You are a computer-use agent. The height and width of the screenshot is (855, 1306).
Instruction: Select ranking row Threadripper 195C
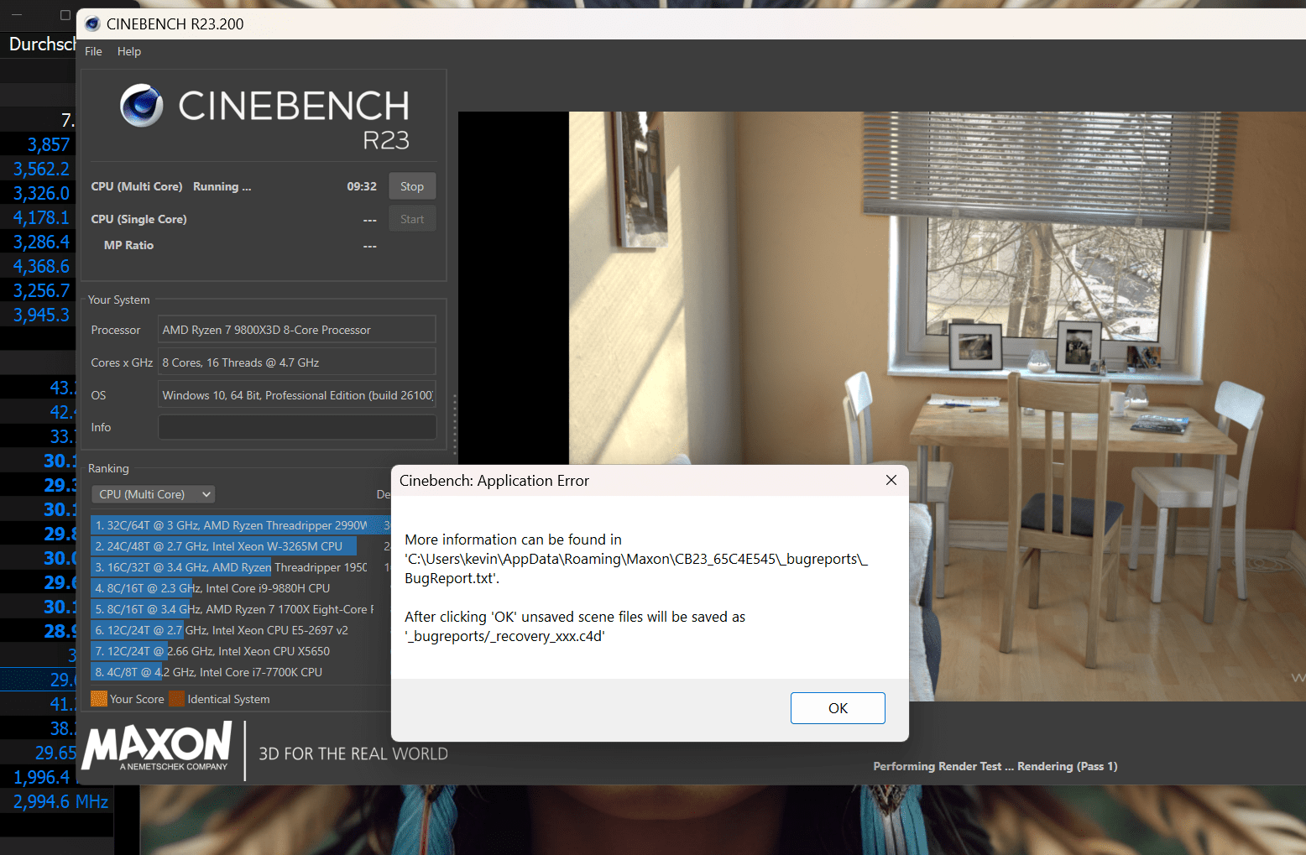[241, 567]
